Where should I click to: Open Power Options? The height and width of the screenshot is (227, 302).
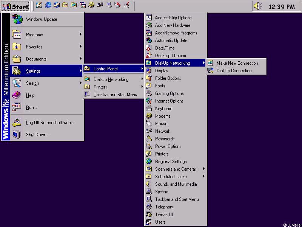(176, 146)
